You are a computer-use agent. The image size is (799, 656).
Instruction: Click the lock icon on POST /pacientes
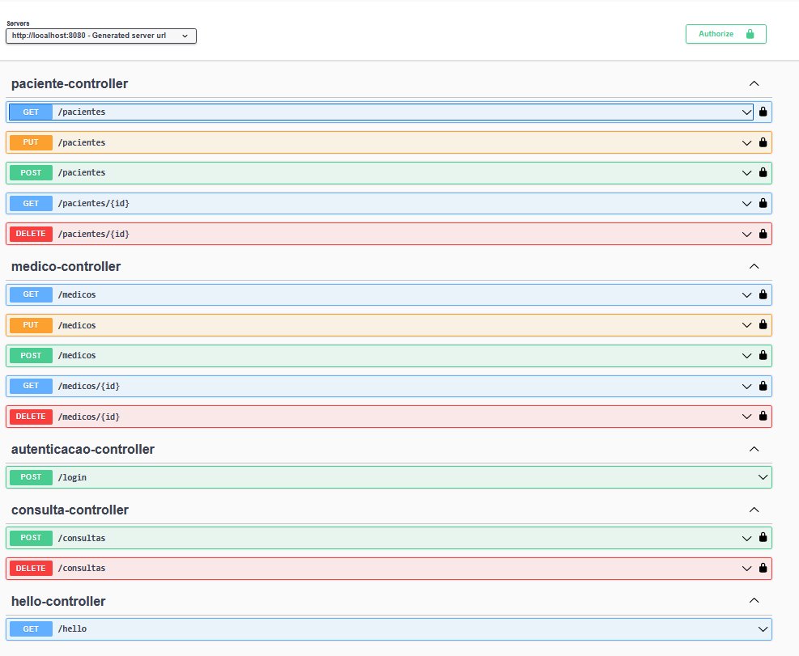[x=763, y=172]
